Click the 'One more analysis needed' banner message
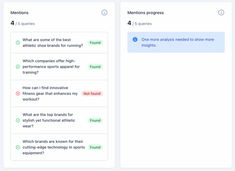 point(177,42)
